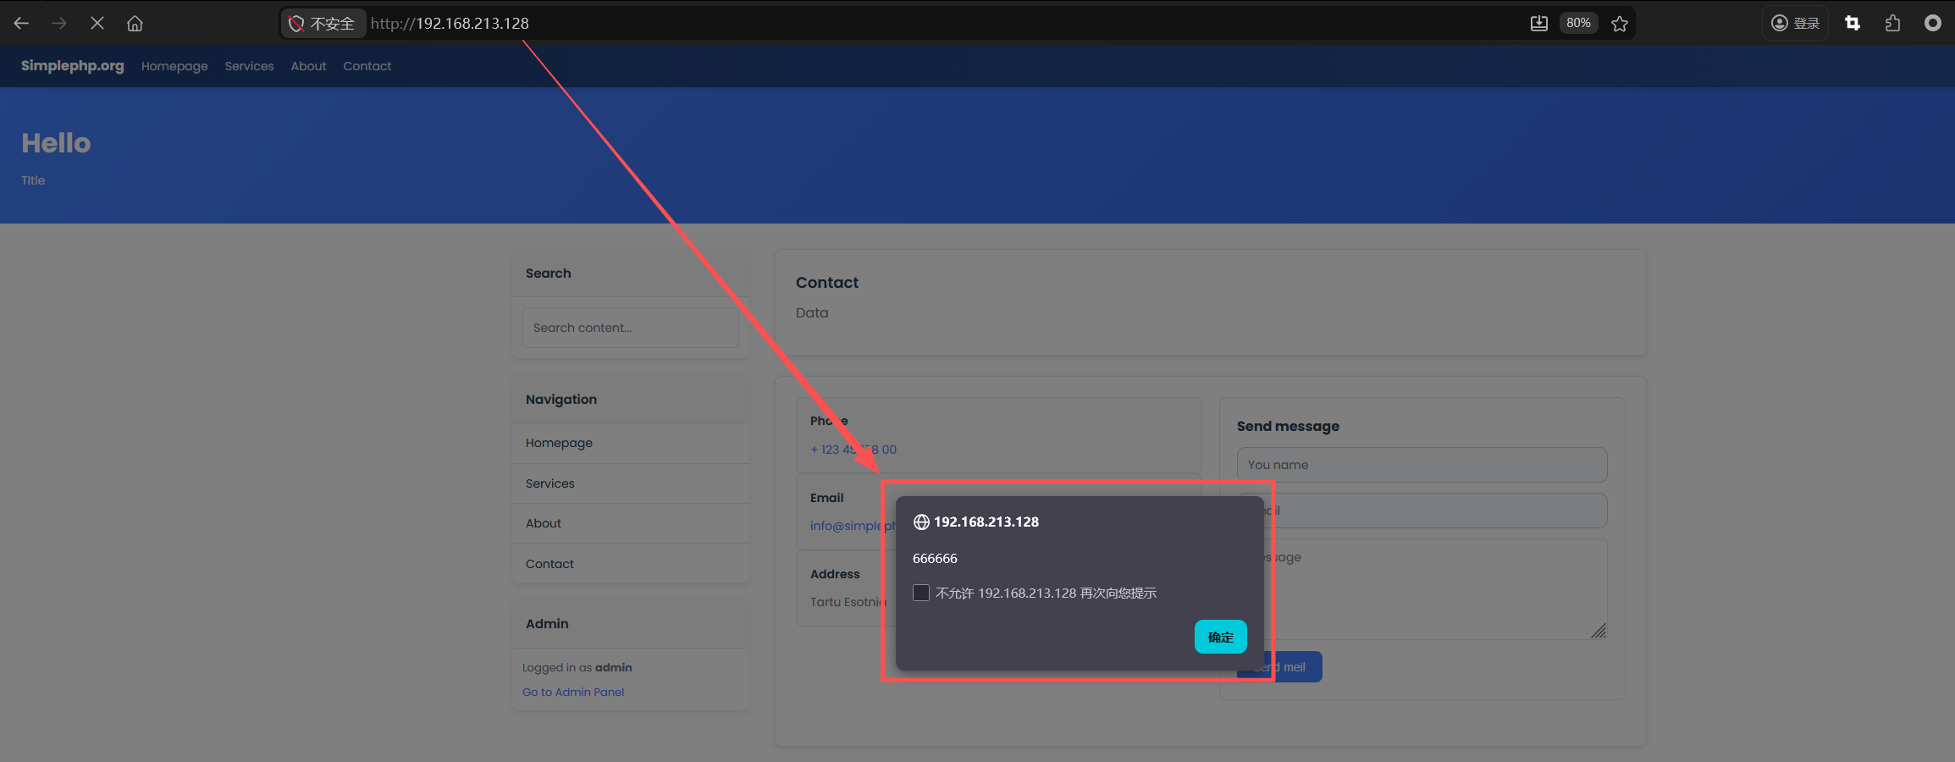Bookmark page with the star icon

click(x=1620, y=24)
